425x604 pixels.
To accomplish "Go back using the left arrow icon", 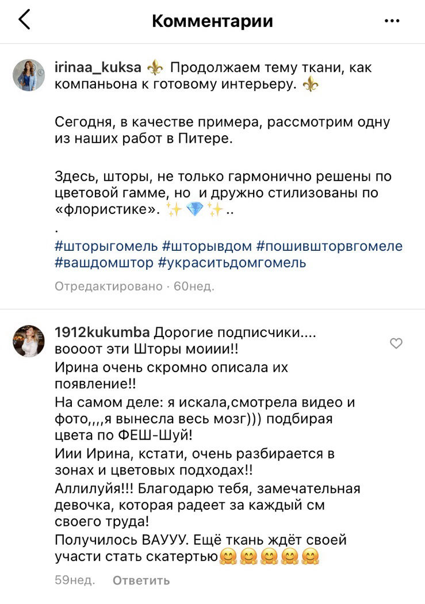I will tap(24, 20).
